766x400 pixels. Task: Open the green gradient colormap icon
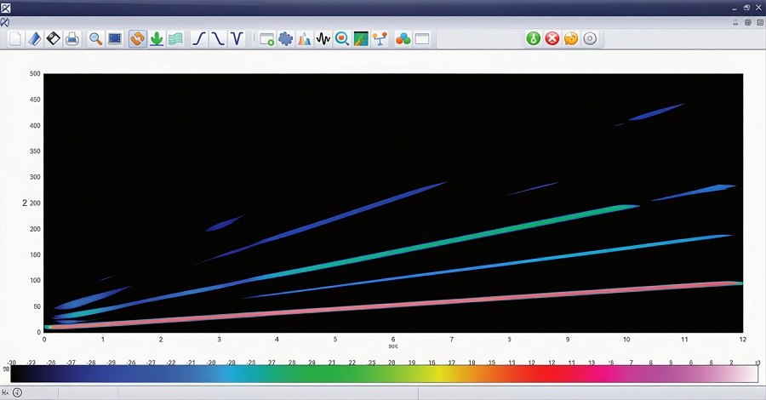coord(361,38)
